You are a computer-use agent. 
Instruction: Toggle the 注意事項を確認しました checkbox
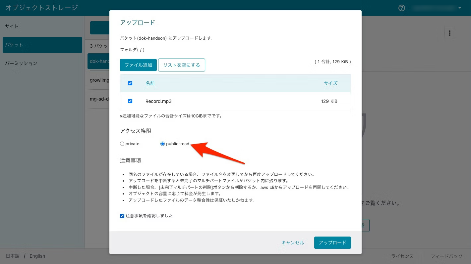coord(122,216)
